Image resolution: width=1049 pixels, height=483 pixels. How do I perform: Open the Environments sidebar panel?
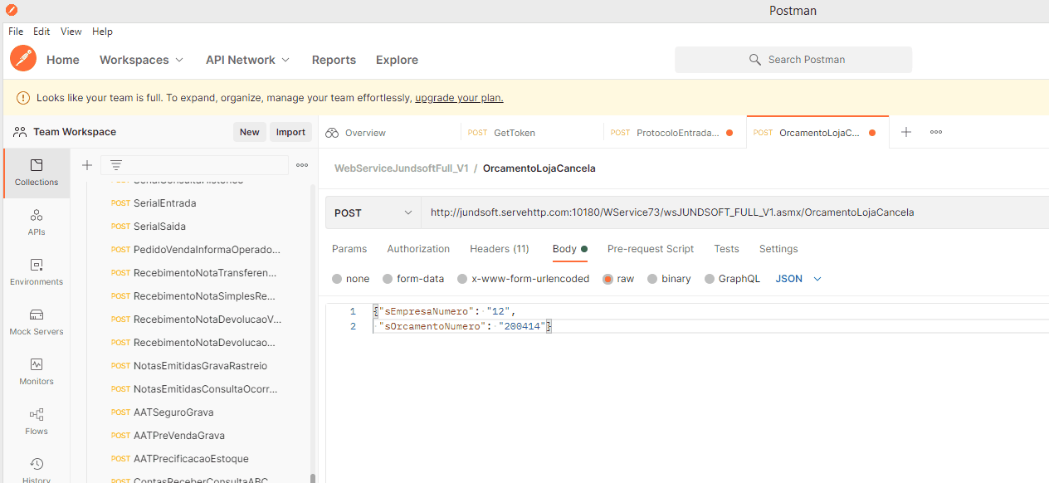37,272
